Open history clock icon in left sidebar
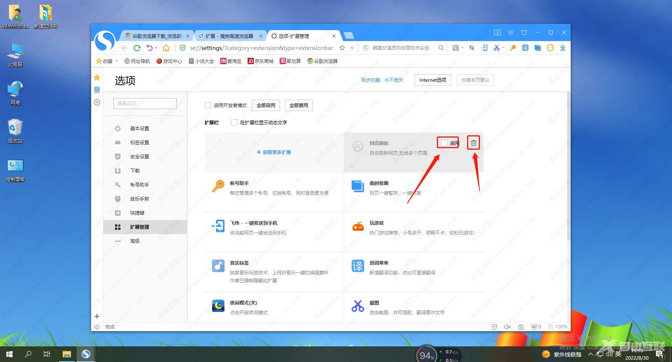 97,102
